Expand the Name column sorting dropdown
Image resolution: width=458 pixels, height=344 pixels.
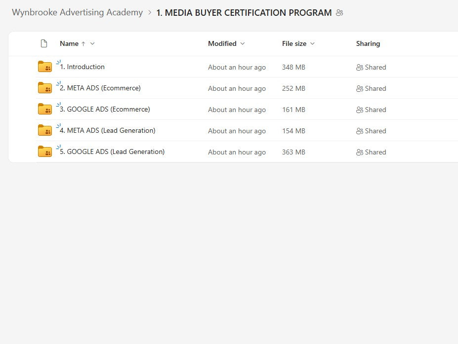coord(92,43)
